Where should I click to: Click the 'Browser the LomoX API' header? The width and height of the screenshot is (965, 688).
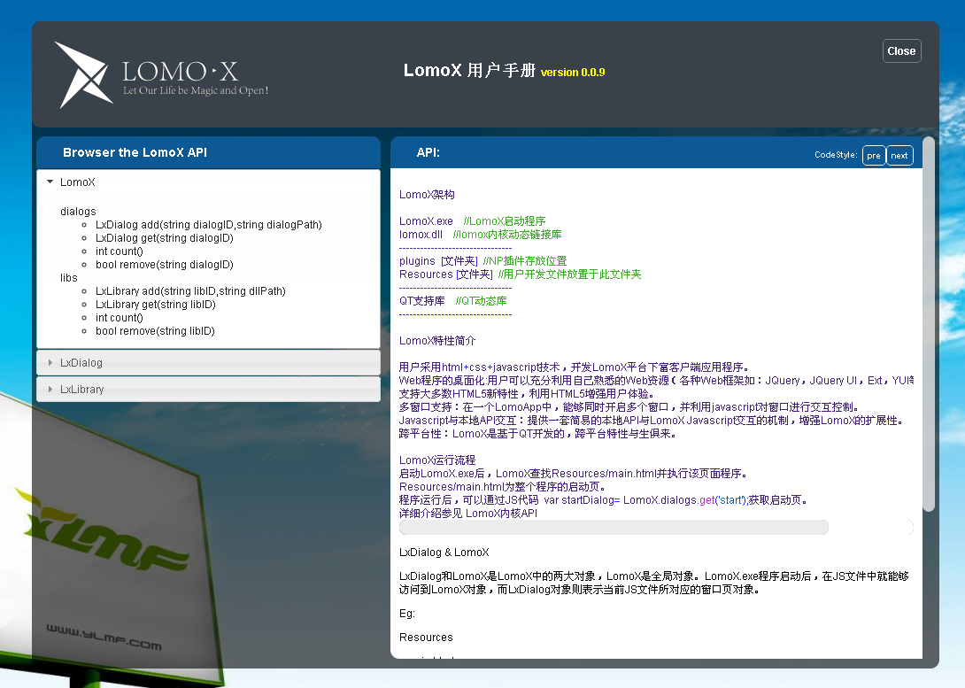point(135,152)
